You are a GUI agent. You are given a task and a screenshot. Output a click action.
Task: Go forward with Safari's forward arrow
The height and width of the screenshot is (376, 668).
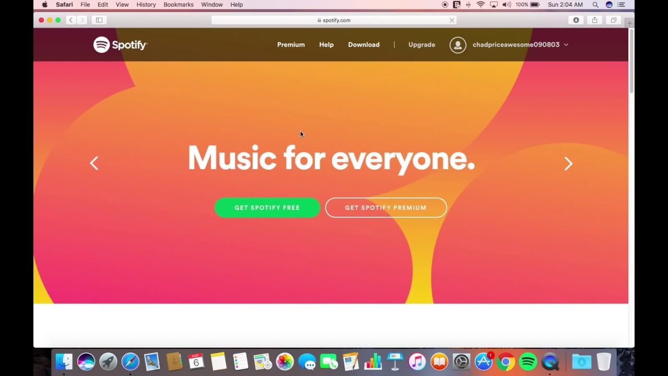pyautogui.click(x=81, y=20)
